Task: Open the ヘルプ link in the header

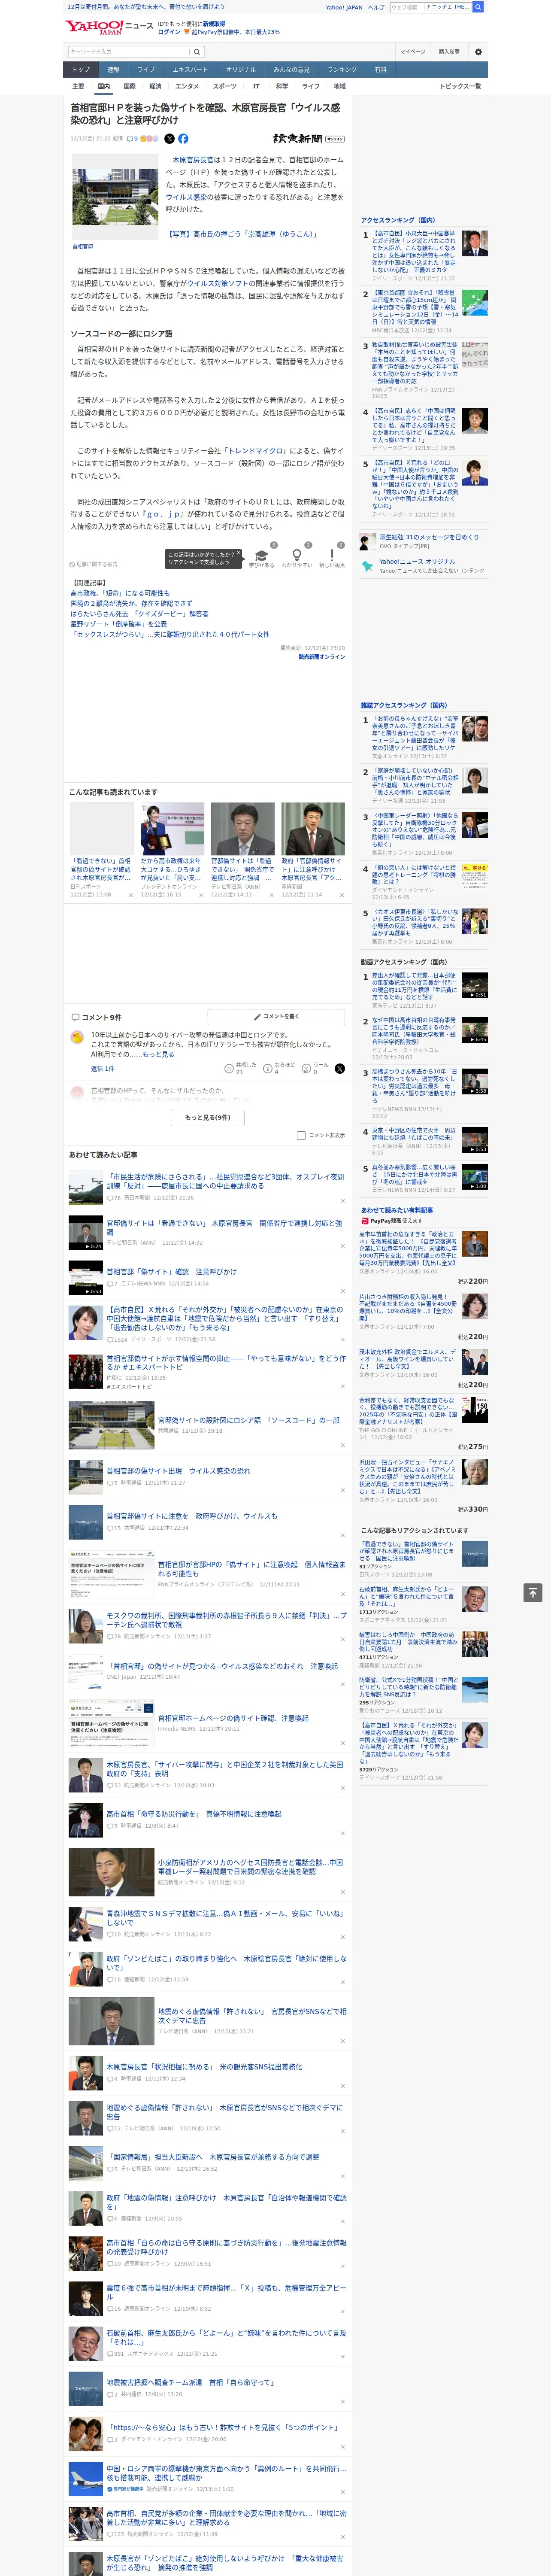Action: (376, 7)
